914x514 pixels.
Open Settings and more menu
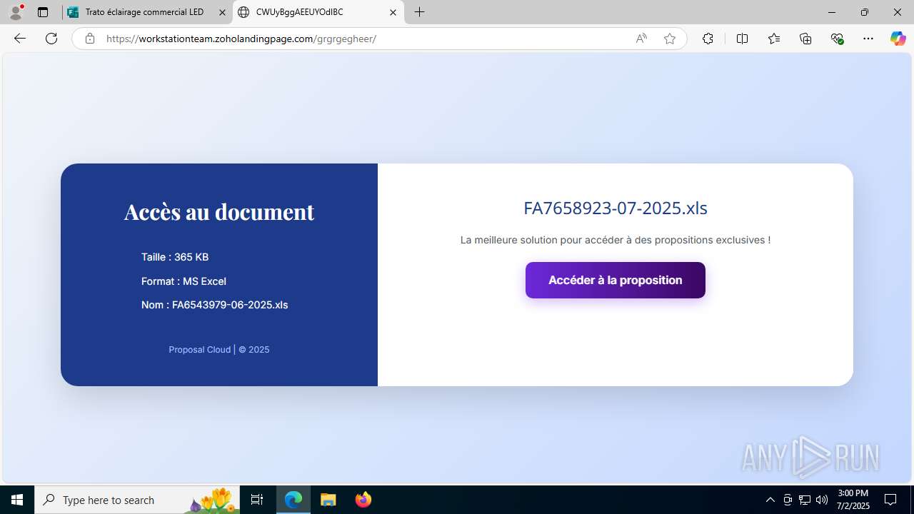tap(868, 39)
